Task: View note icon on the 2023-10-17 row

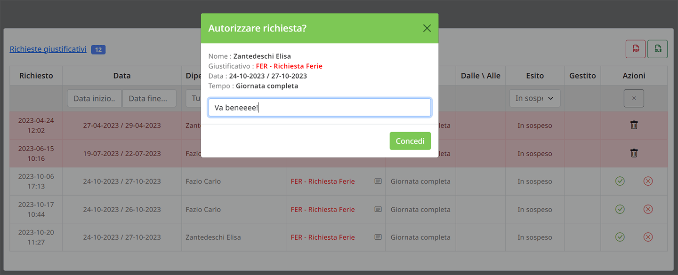Action: pos(378,209)
